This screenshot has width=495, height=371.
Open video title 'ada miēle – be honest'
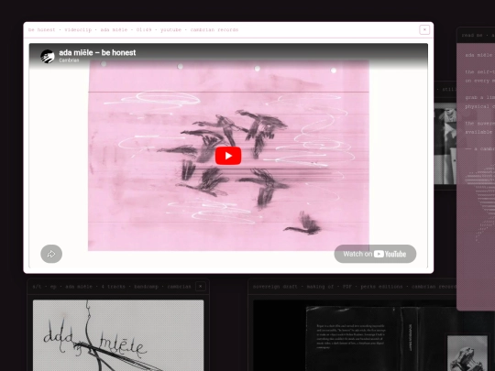tap(97, 53)
